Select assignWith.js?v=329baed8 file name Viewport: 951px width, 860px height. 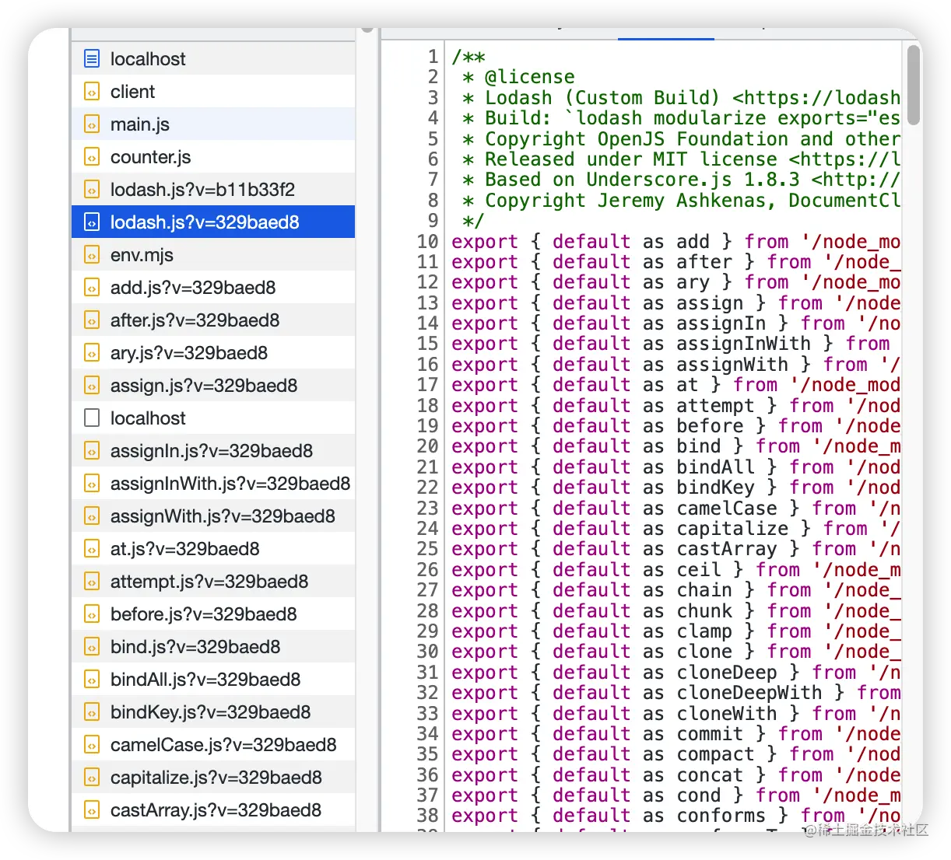point(223,516)
